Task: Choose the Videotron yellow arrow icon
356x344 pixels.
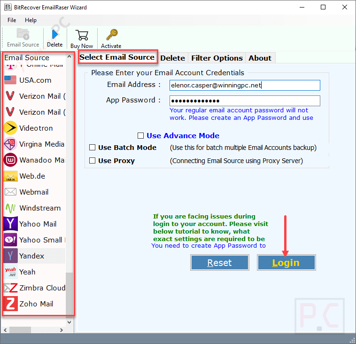Action: click(x=10, y=128)
